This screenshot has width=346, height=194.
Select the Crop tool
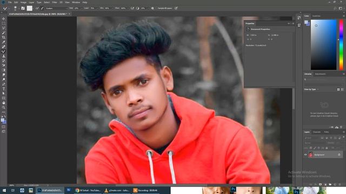pos(4,37)
